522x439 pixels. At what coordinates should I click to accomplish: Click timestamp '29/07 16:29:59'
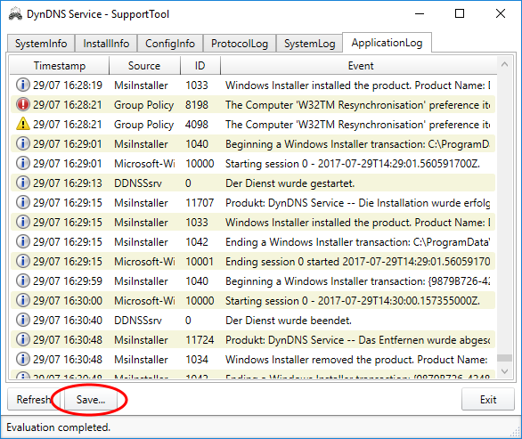(x=68, y=280)
